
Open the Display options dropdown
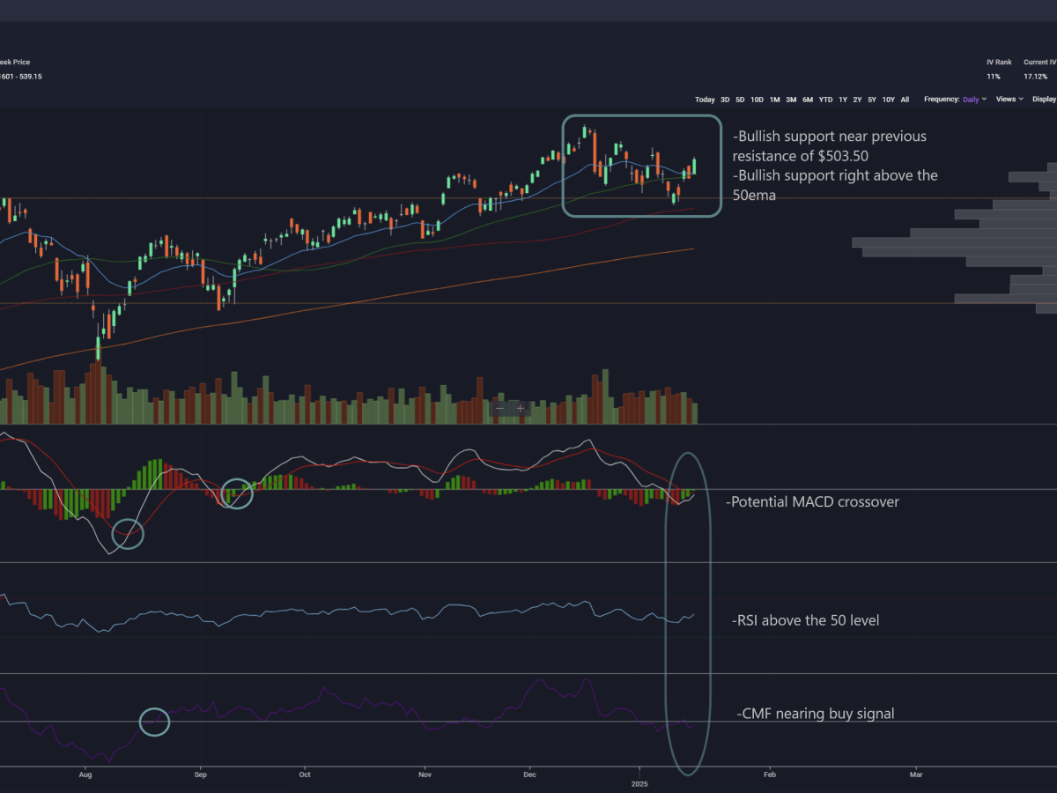click(x=1045, y=100)
